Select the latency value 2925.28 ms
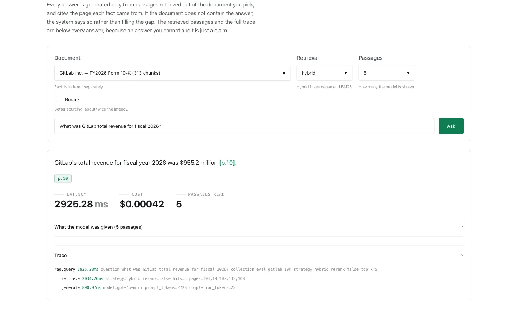This screenshot has height=323, width=518. coord(81,204)
